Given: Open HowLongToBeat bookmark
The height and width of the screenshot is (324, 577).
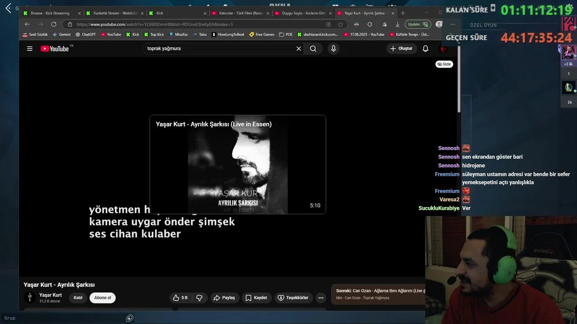Looking at the screenshot, I should click(x=228, y=34).
